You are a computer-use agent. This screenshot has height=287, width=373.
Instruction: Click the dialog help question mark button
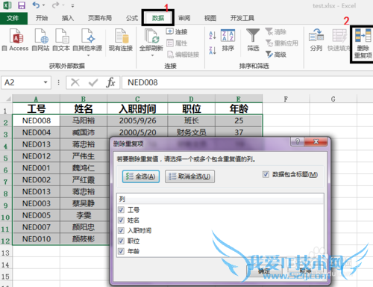pos(297,141)
